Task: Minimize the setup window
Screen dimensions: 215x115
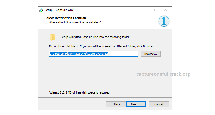Action: point(141,10)
